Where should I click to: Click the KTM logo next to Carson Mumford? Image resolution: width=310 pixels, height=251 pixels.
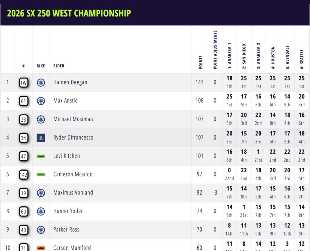[41, 248]
